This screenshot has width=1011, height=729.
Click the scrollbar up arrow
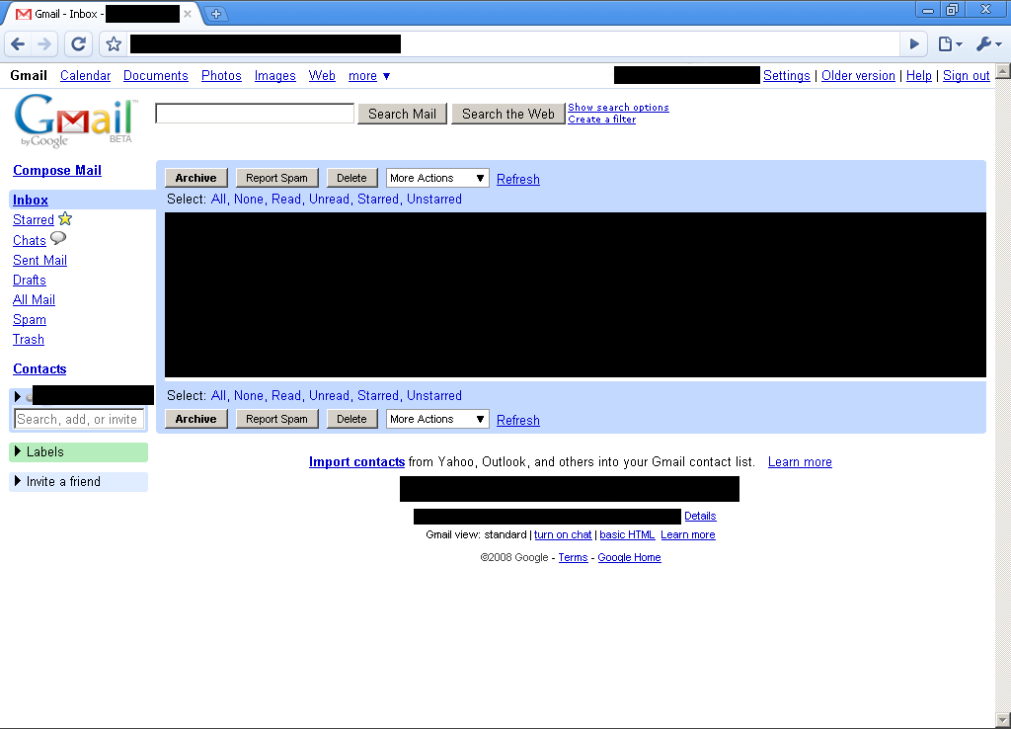[x=1002, y=71]
